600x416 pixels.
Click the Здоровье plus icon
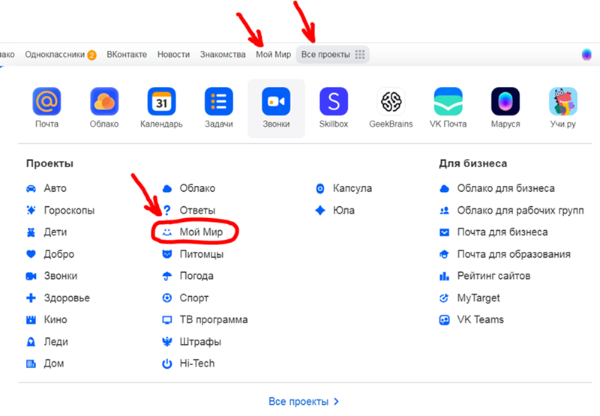tap(31, 298)
